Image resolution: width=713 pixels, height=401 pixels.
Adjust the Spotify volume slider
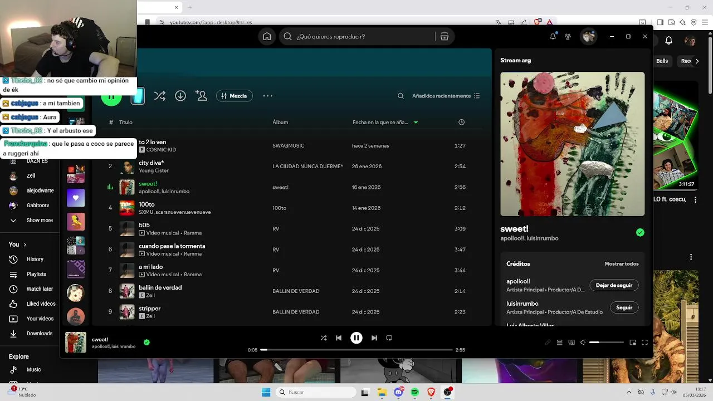point(607,343)
